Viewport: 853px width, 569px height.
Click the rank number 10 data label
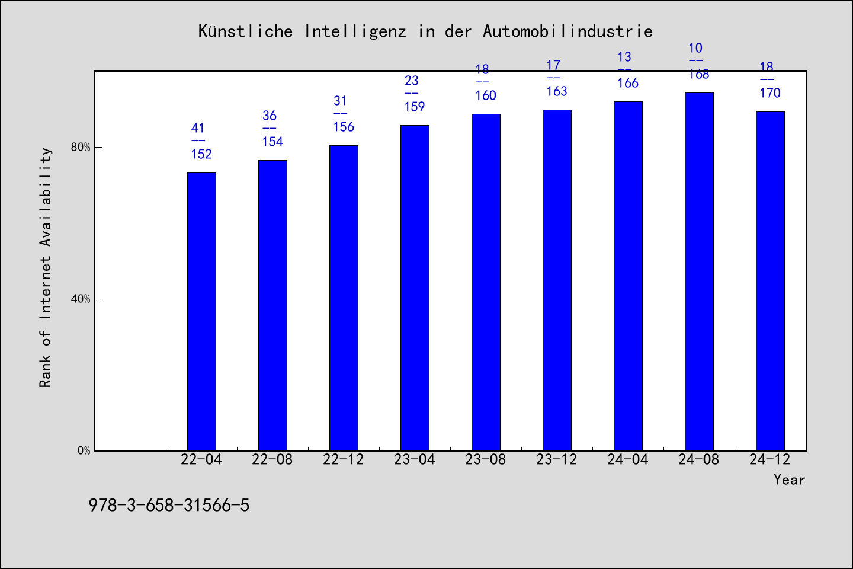695,48
